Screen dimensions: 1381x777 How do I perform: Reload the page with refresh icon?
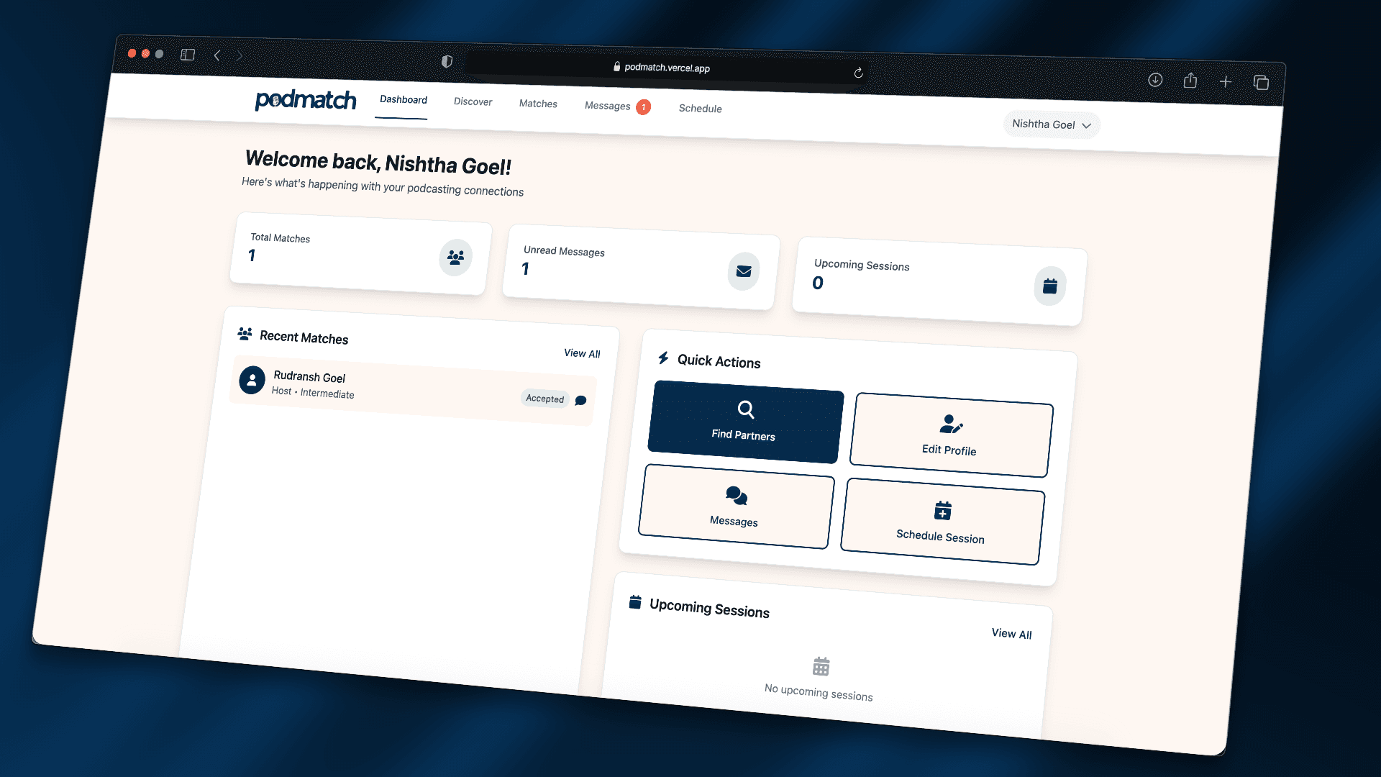pos(858,73)
